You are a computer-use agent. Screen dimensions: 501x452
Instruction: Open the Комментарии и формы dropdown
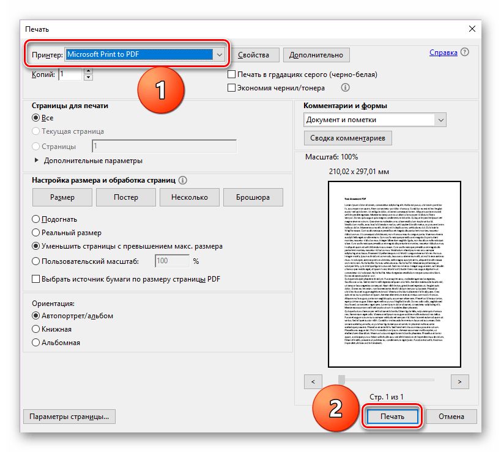pos(441,120)
